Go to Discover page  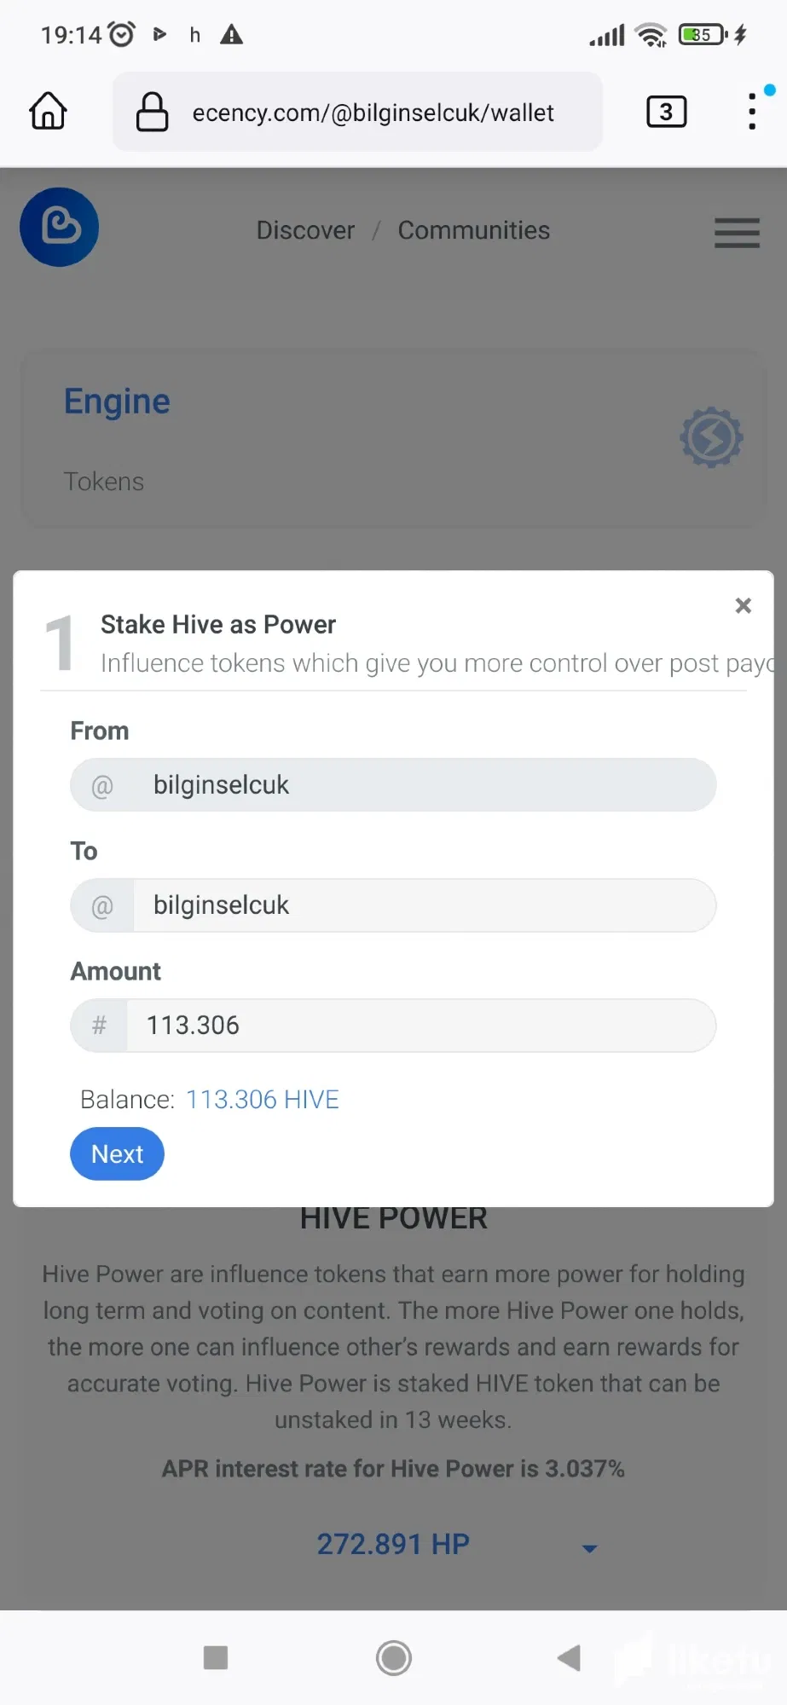coord(305,230)
